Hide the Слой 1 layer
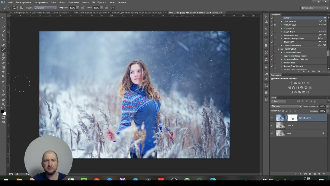 point(272,126)
